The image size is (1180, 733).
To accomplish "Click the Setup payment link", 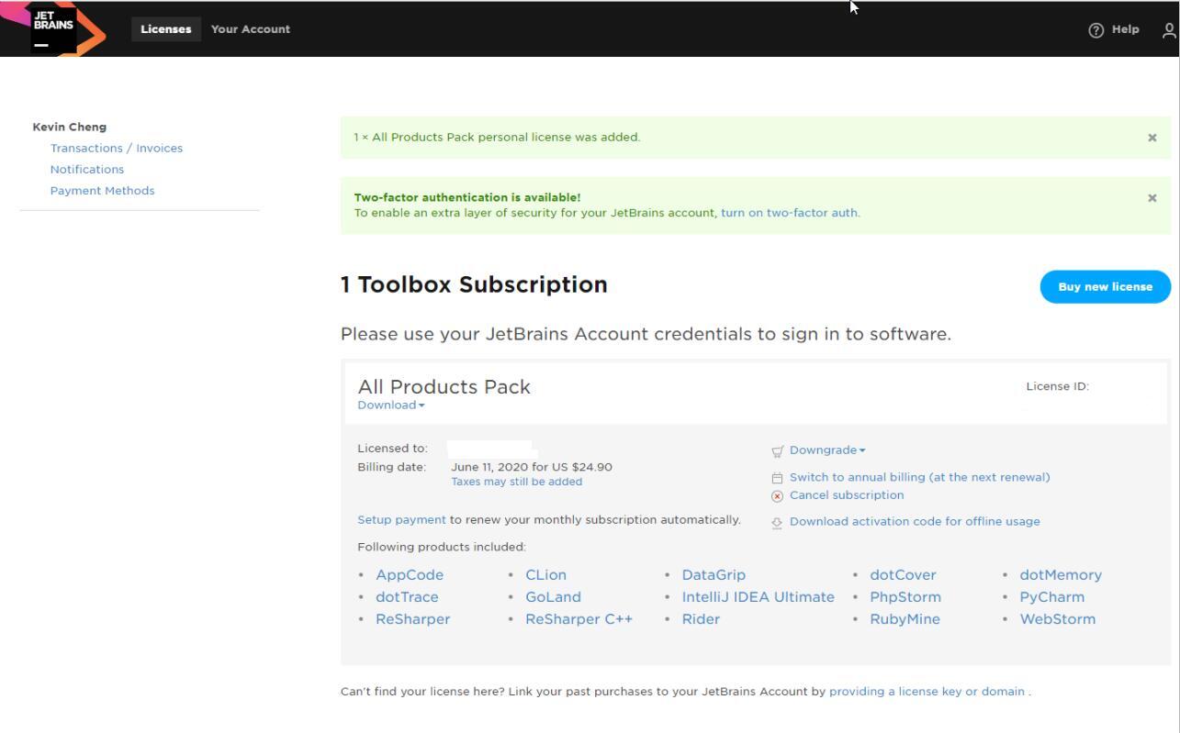I will [x=401, y=520].
